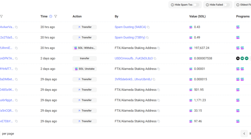Click the clock icon beside Time header

click(51, 16)
